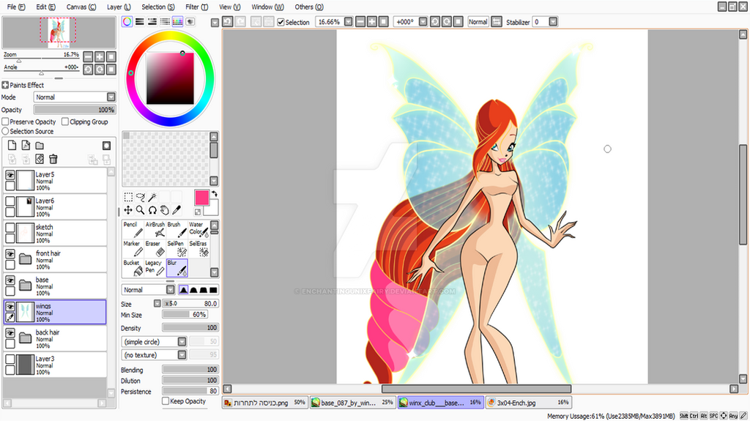The image size is (750, 421).
Task: Zoom out with the minus button in toolbar
Action: tap(360, 21)
